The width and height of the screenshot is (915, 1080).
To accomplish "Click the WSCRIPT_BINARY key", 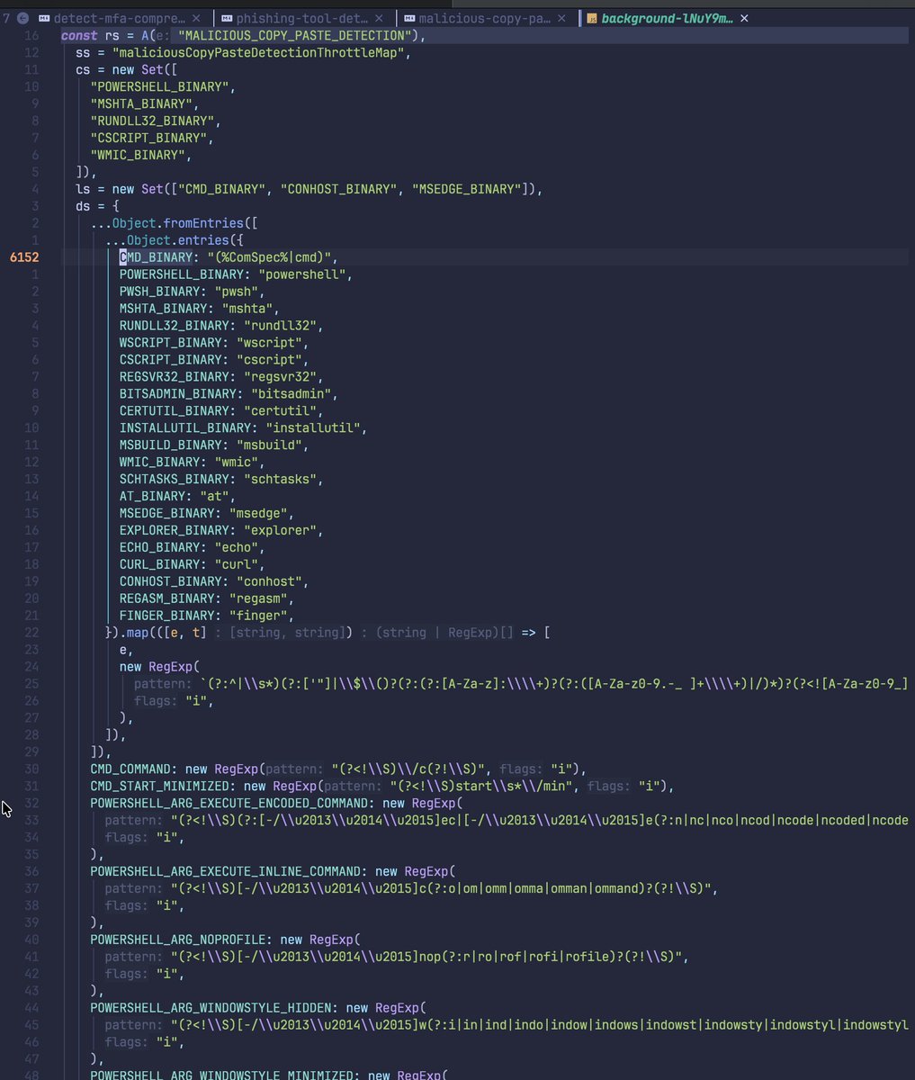I will click(171, 343).
